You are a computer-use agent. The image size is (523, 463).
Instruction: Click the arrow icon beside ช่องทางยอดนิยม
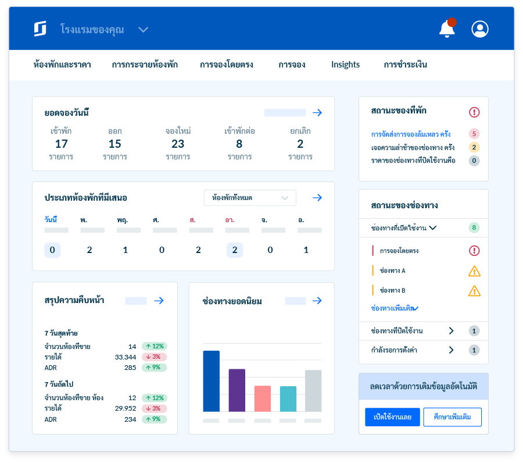317,301
